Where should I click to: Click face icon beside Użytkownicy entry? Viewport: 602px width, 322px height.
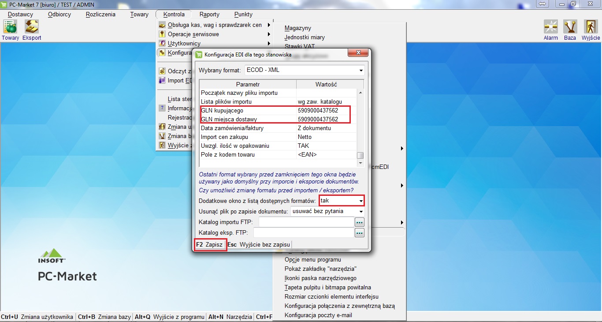pos(162,44)
